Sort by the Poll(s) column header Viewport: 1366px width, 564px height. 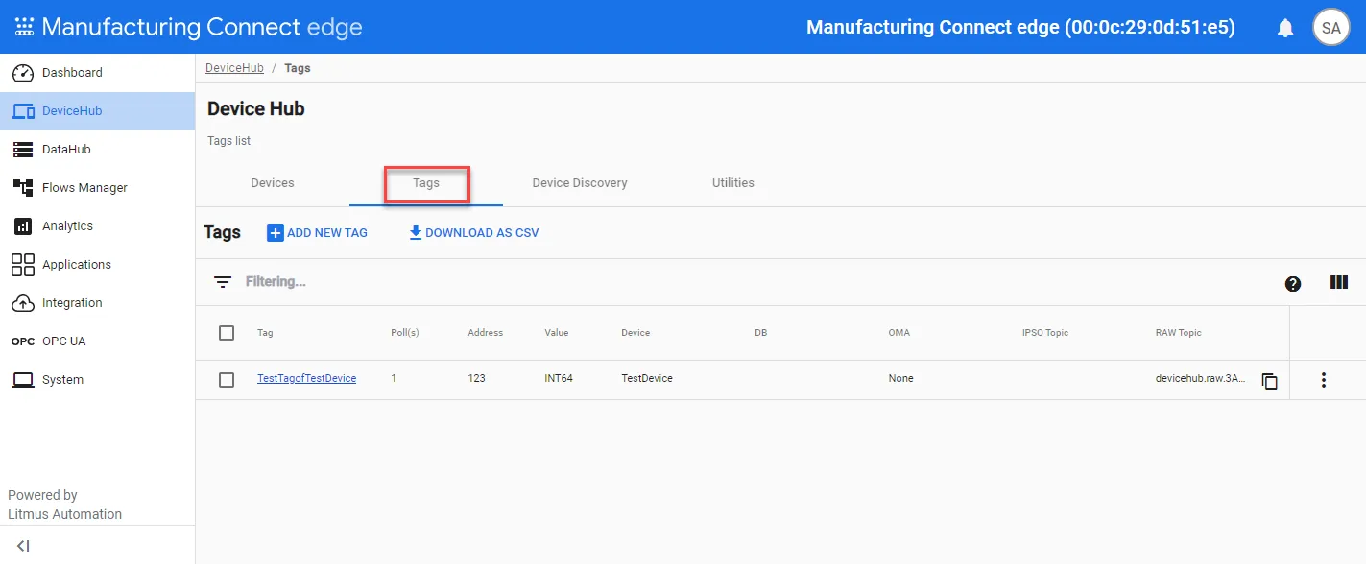405,333
